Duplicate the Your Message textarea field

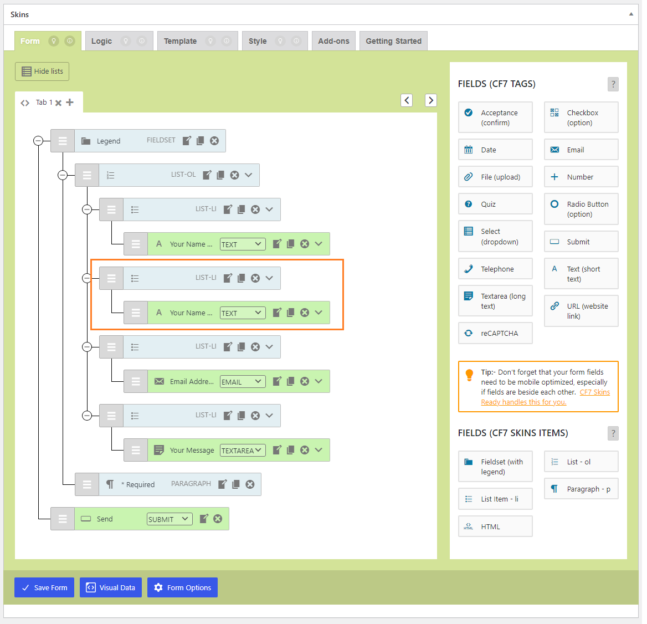(290, 450)
